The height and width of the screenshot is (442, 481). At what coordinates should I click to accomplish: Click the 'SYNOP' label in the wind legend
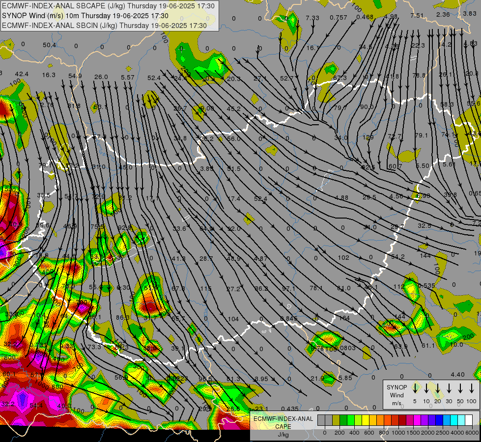point(396,387)
